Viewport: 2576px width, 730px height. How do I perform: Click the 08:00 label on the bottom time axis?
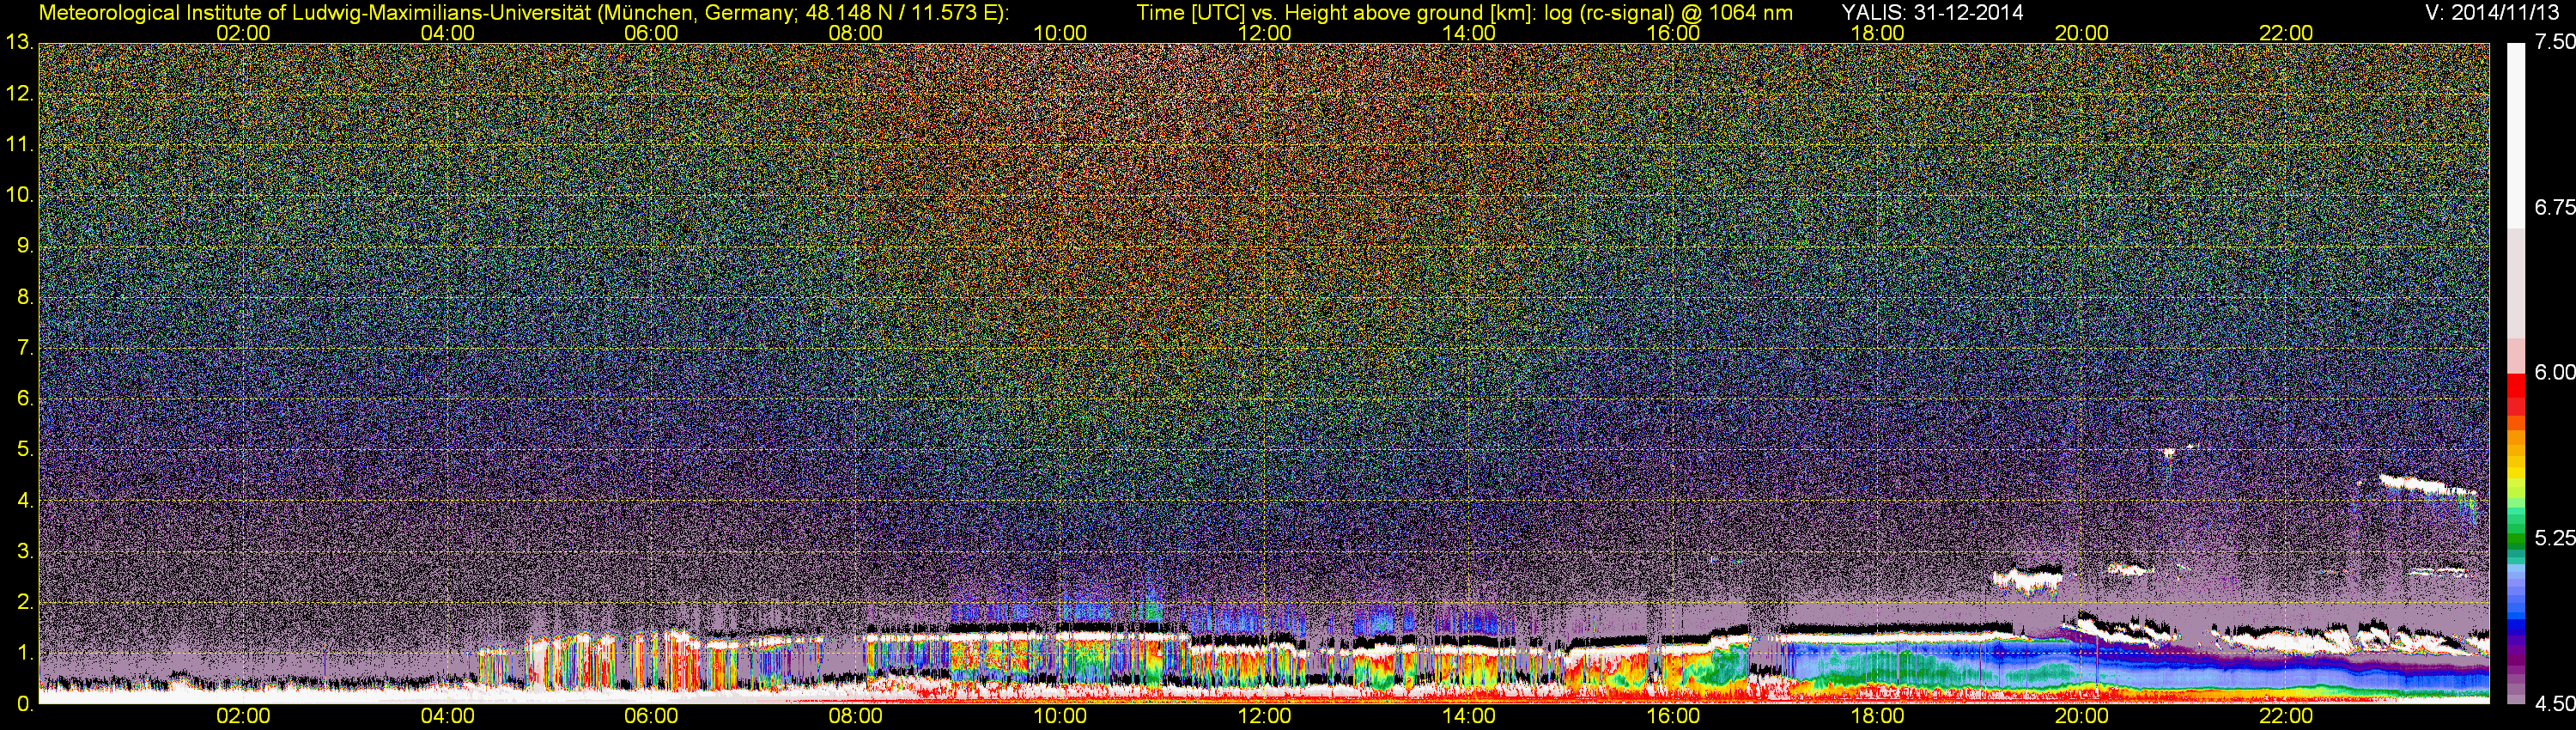point(856,716)
